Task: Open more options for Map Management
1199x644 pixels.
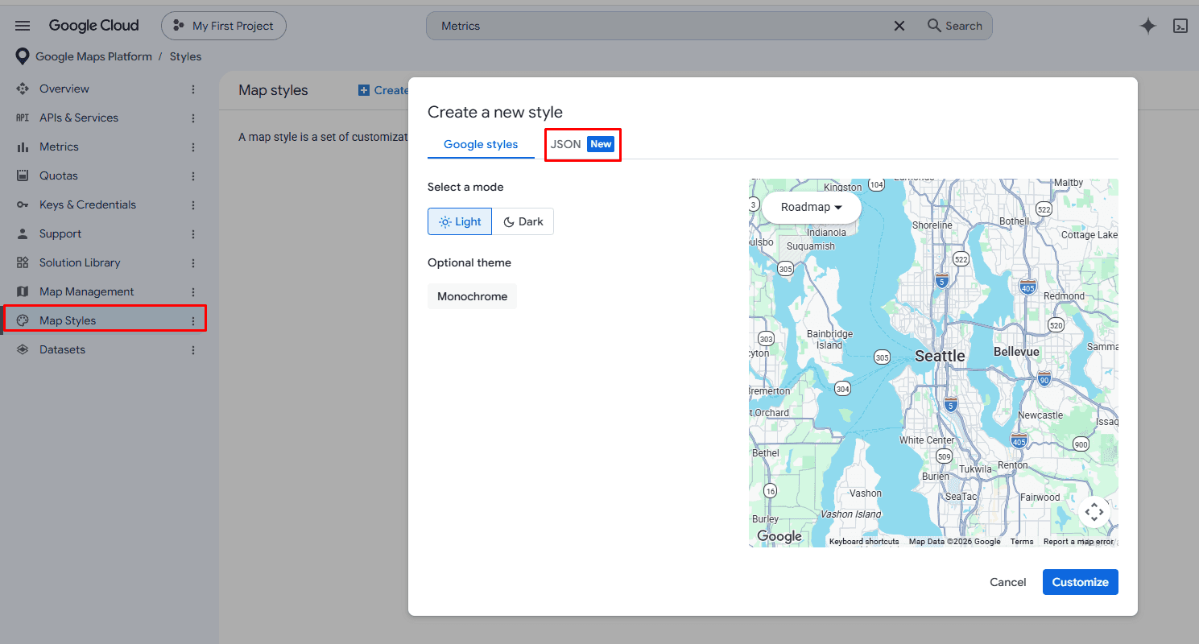Action: tap(193, 291)
